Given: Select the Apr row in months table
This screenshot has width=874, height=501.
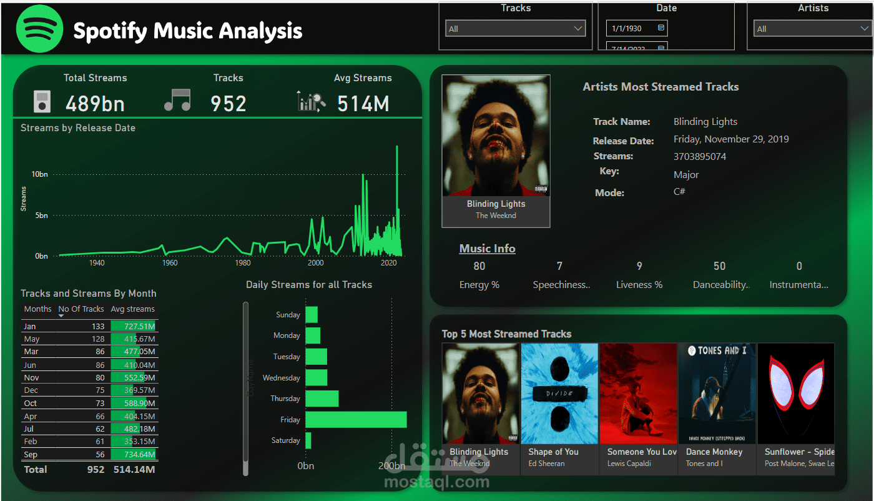Looking at the screenshot, I should [x=89, y=416].
